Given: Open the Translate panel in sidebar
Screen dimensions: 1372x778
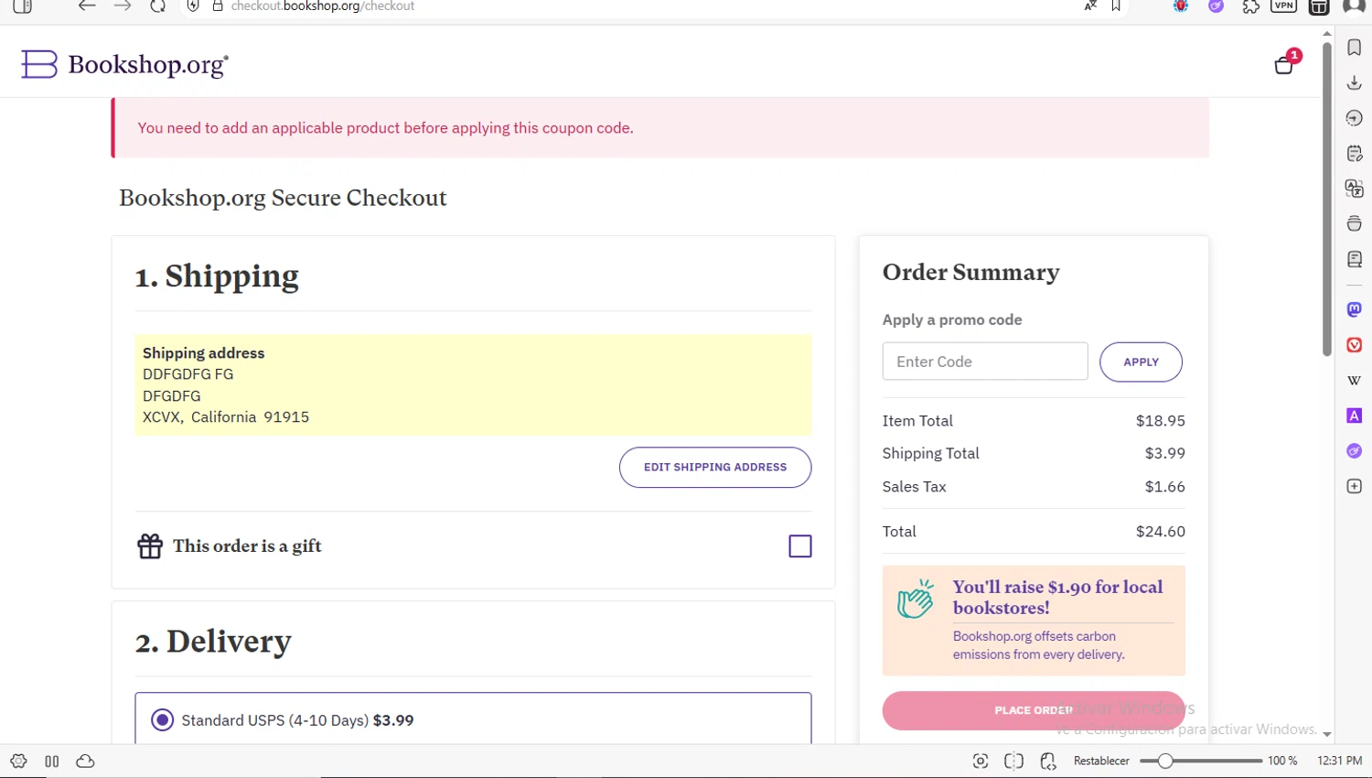Looking at the screenshot, I should [1355, 189].
